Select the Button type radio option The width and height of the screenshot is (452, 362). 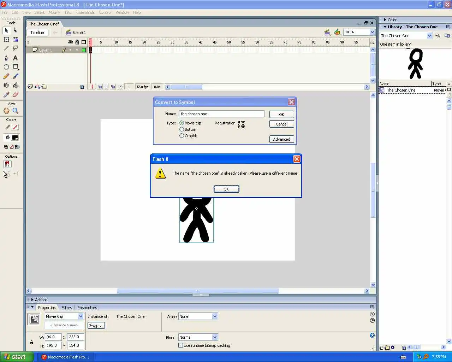coord(182,129)
